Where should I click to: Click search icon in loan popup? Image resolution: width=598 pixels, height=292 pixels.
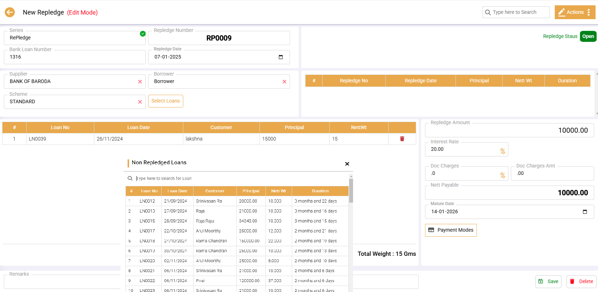coord(130,178)
